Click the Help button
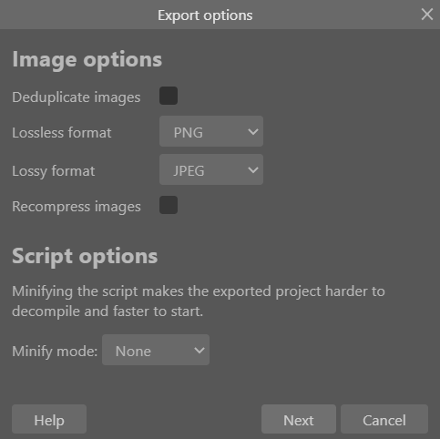Image resolution: width=440 pixels, height=439 pixels. click(49, 419)
